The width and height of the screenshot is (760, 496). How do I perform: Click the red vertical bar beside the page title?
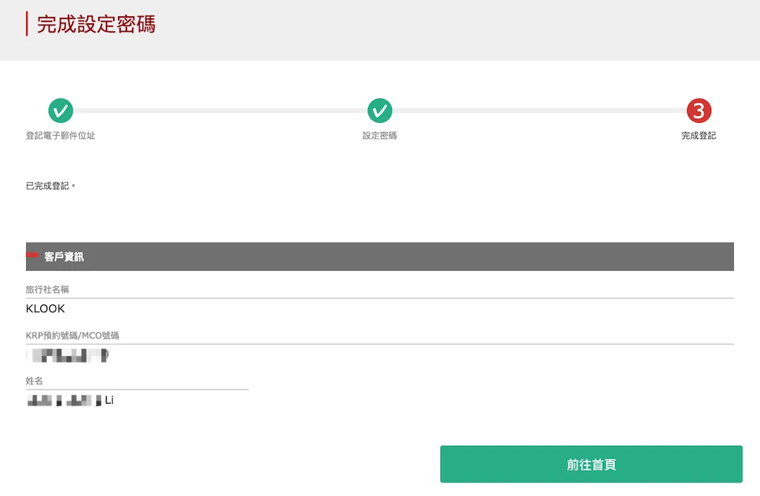click(27, 24)
